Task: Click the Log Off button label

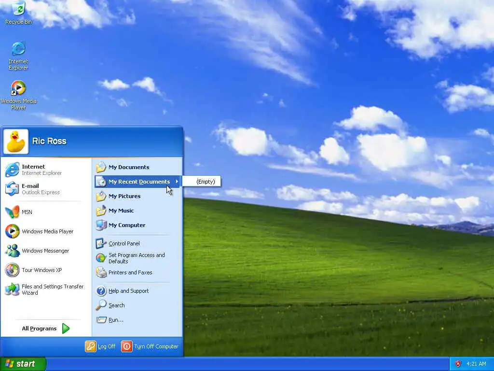Action: pyautogui.click(x=107, y=346)
